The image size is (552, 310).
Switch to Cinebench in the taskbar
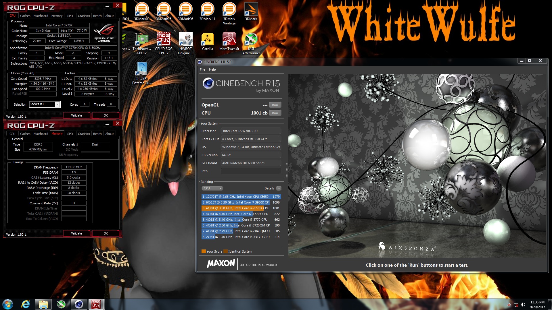pyautogui.click(x=79, y=304)
